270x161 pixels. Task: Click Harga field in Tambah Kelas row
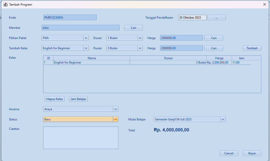(181, 48)
